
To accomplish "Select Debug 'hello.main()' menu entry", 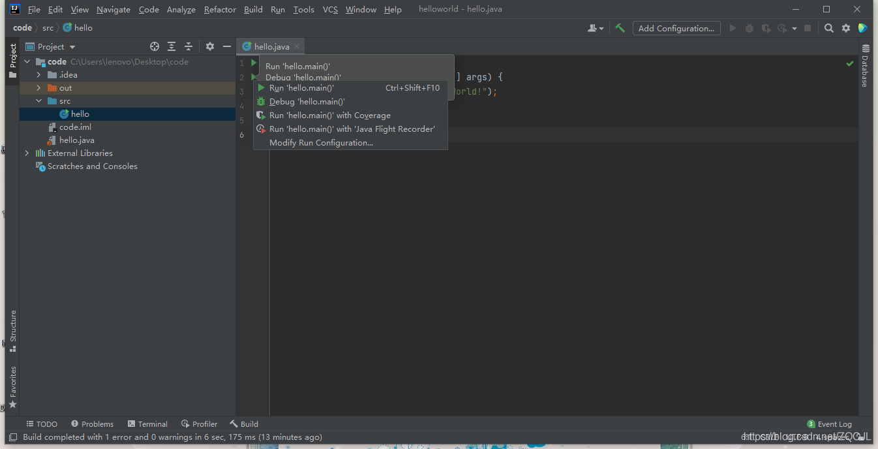I will 350,101.
